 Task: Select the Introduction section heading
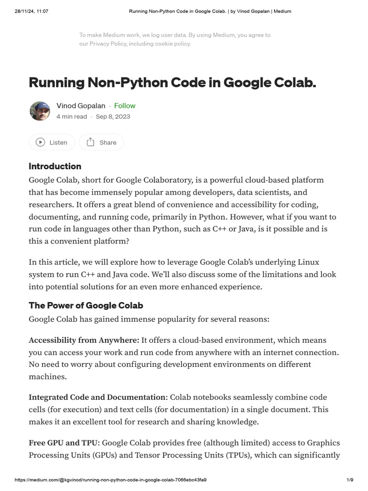pos(55,166)
